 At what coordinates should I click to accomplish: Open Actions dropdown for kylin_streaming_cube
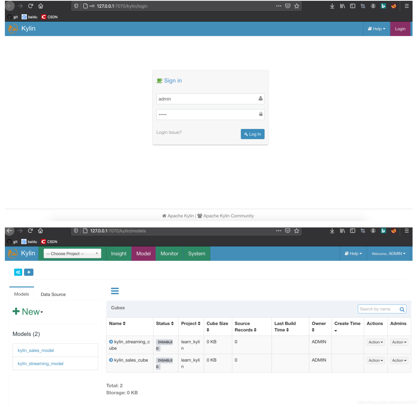(376, 342)
